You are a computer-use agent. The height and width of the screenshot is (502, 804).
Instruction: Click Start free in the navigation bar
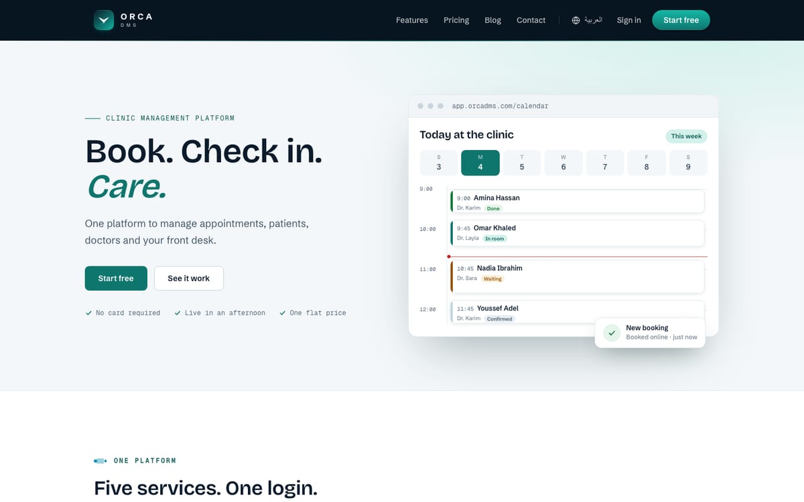(681, 20)
